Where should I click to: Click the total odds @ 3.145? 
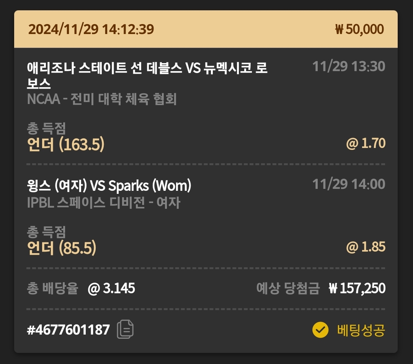(111, 288)
